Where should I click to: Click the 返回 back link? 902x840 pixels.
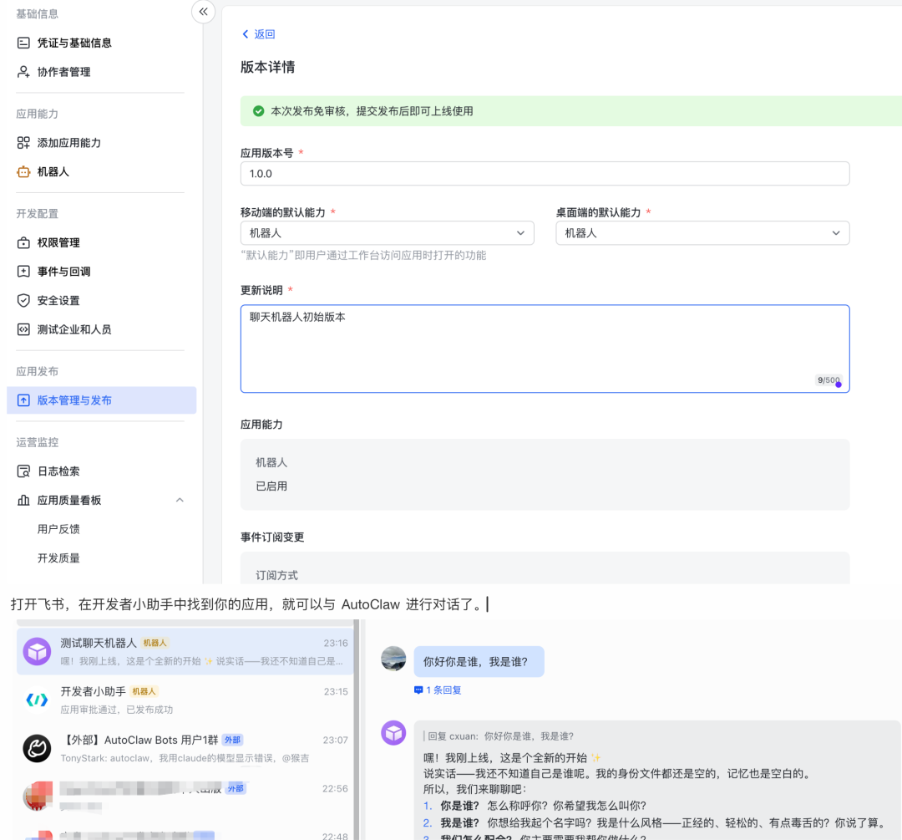pyautogui.click(x=258, y=34)
